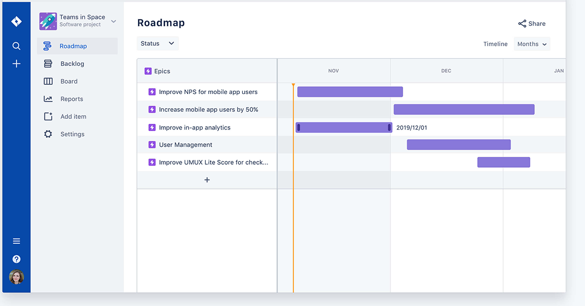Image resolution: width=585 pixels, height=306 pixels.
Task: Select the Improve in-app analytics epic bar
Action: (343, 127)
